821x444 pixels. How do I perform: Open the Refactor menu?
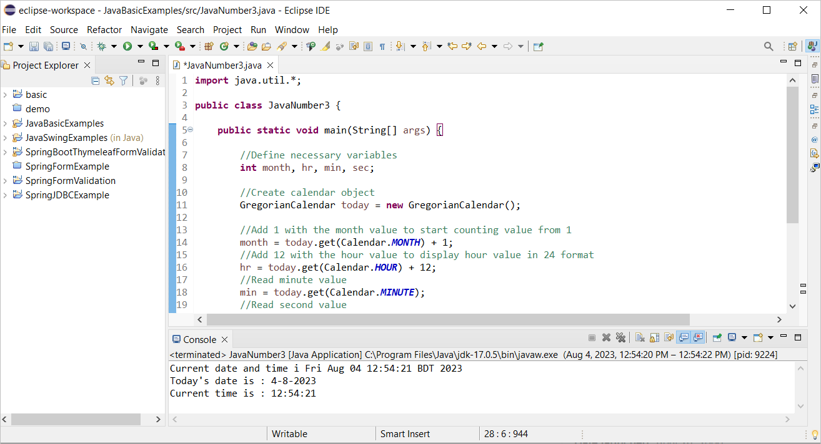click(104, 29)
